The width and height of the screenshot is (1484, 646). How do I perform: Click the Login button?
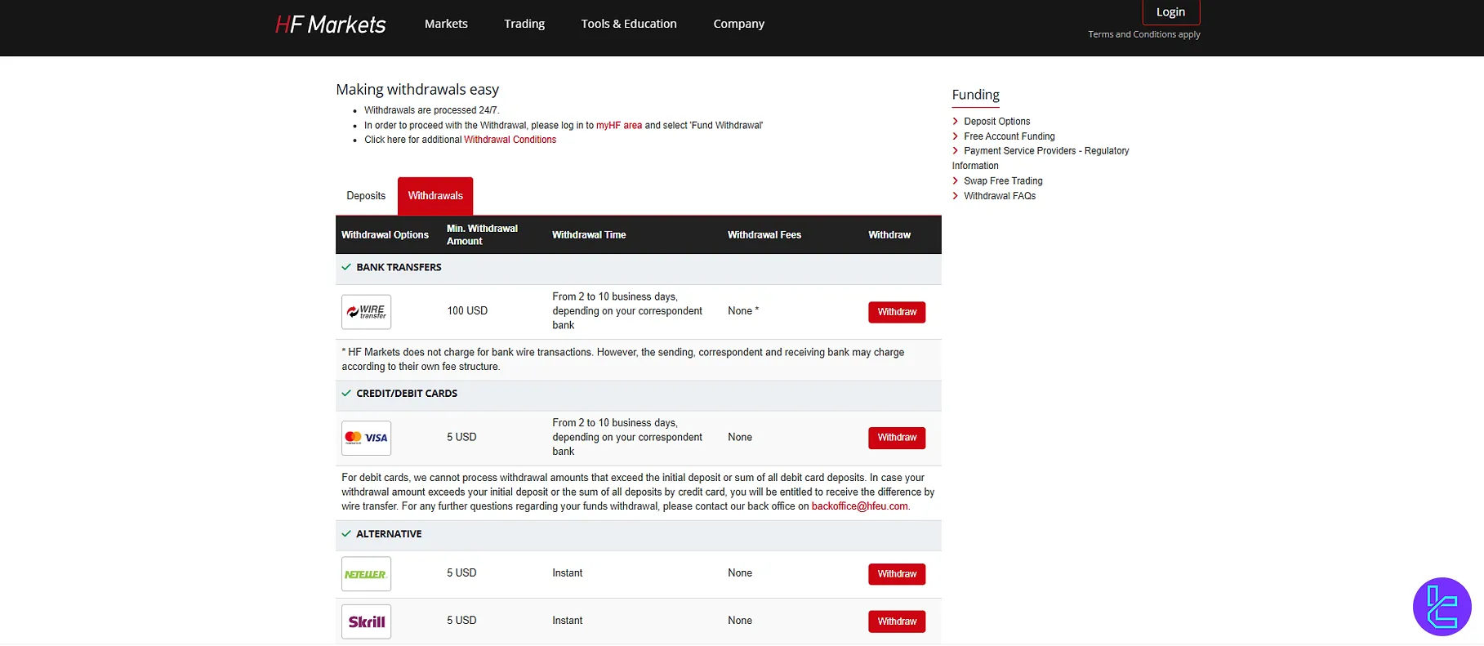1170,12
